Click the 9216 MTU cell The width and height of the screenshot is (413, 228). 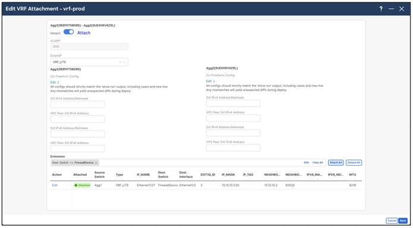[x=352, y=185]
